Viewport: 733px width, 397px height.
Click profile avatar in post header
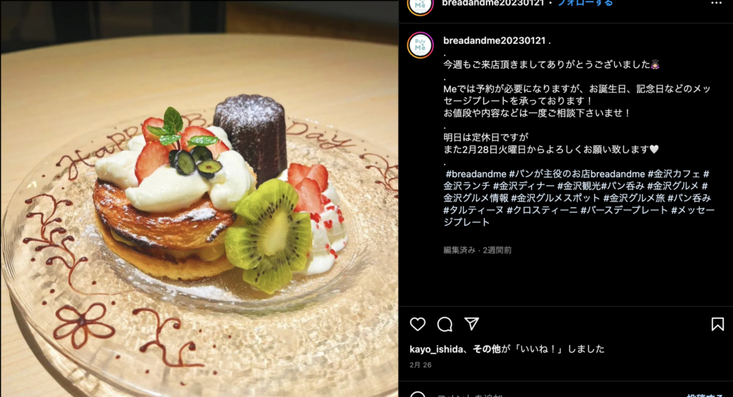click(x=420, y=4)
